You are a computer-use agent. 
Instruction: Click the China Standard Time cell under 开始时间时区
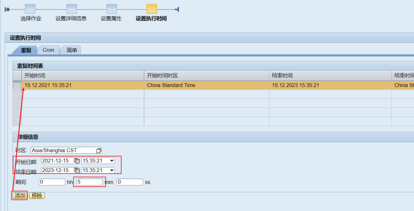pos(207,85)
